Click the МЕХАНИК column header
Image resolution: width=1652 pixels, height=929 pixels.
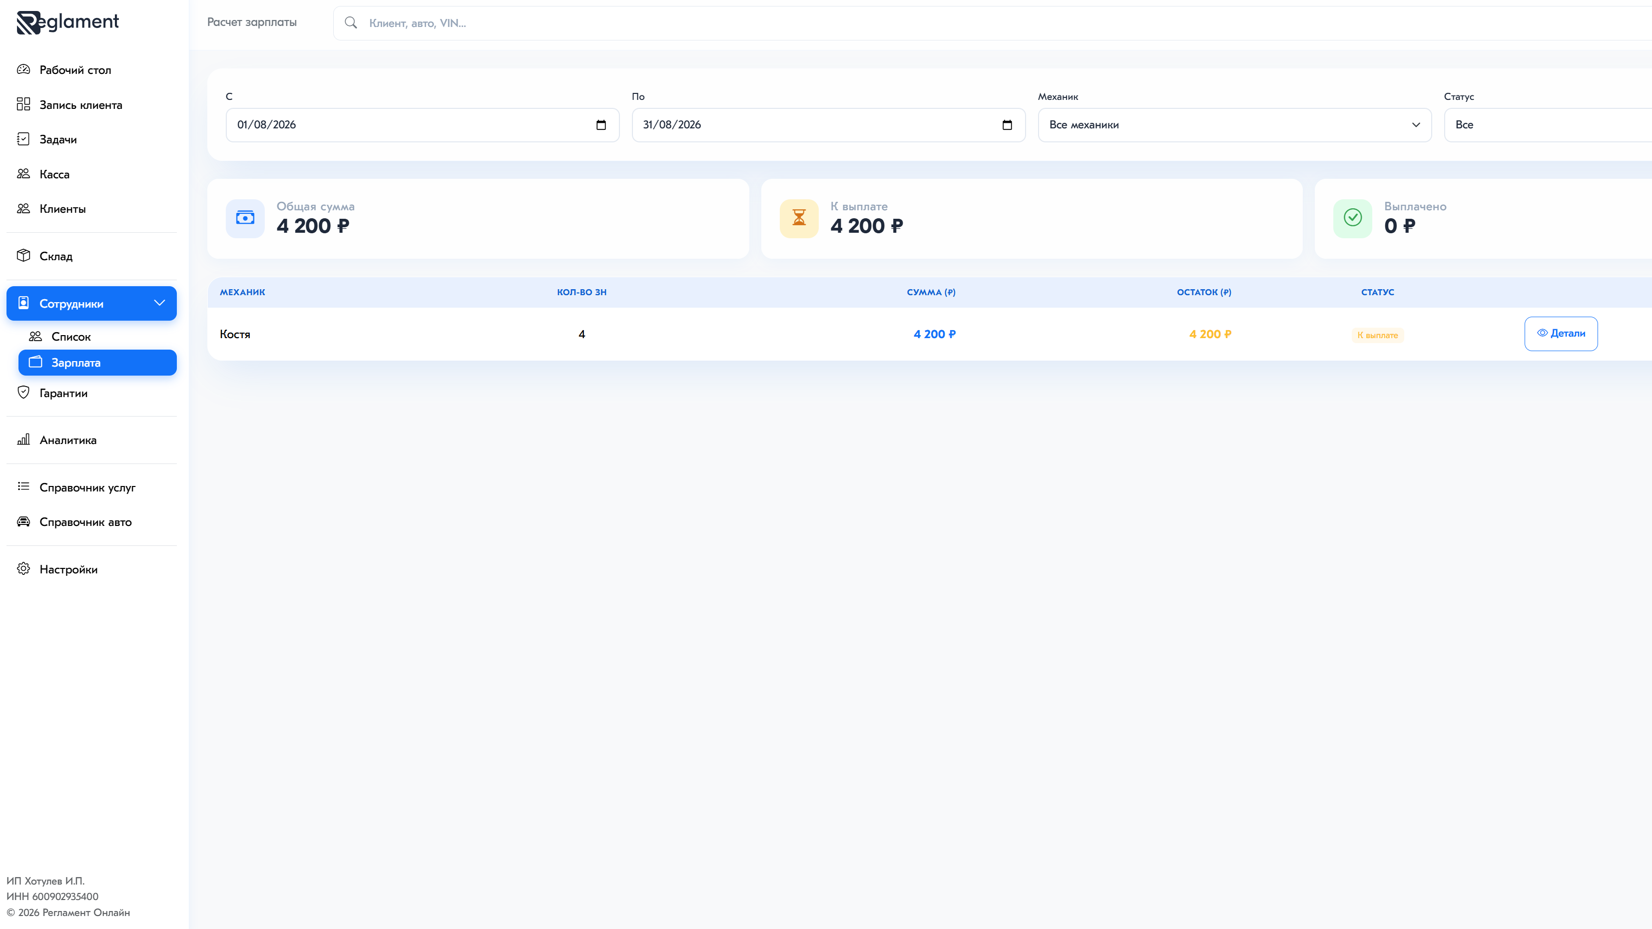point(242,292)
